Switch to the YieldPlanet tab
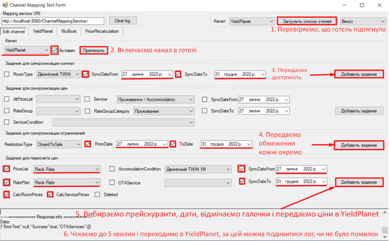 (43, 31)
